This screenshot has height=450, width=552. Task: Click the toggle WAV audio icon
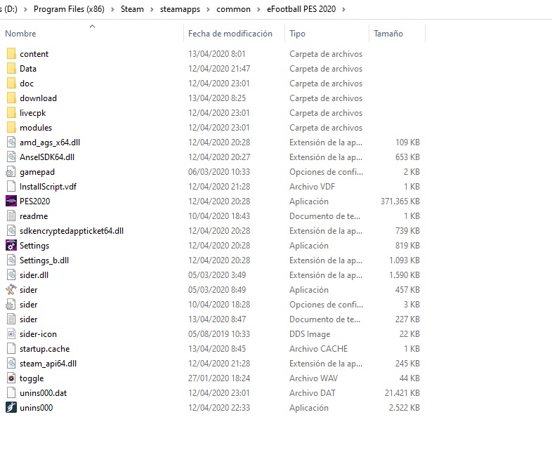click(11, 378)
